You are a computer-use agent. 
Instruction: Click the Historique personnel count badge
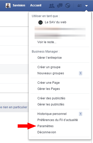[x=80, y=114]
